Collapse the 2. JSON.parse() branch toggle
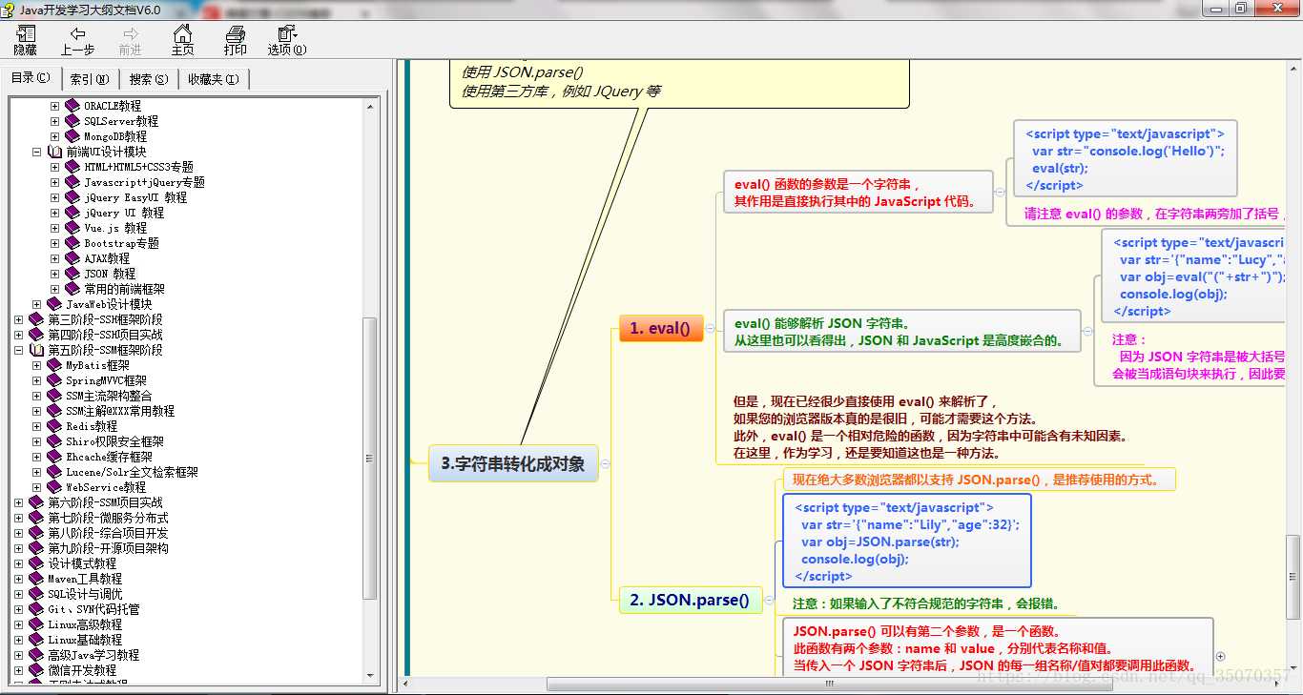This screenshot has height=695, width=1303. (769, 600)
